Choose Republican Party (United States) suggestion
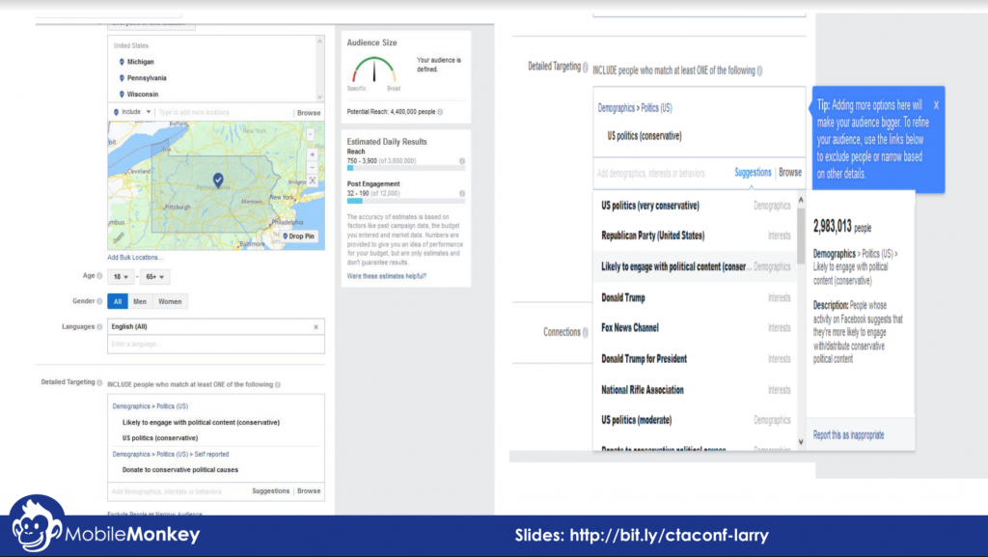Screen dimensions: 988x557 (x=696, y=236)
